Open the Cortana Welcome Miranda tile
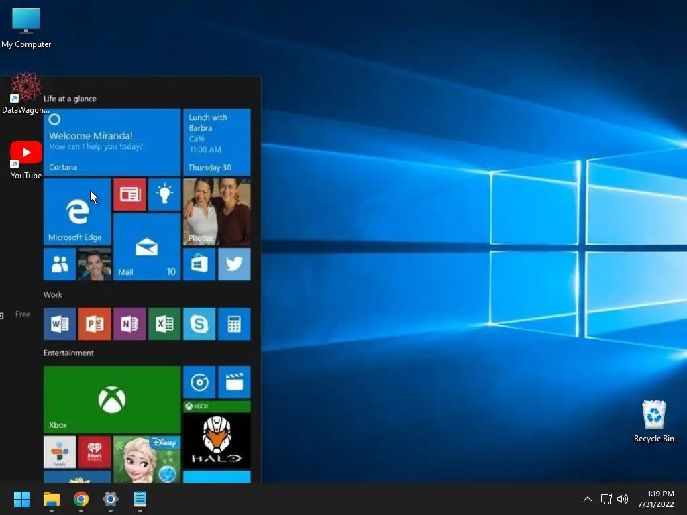Image resolution: width=687 pixels, height=515 pixels. point(112,142)
